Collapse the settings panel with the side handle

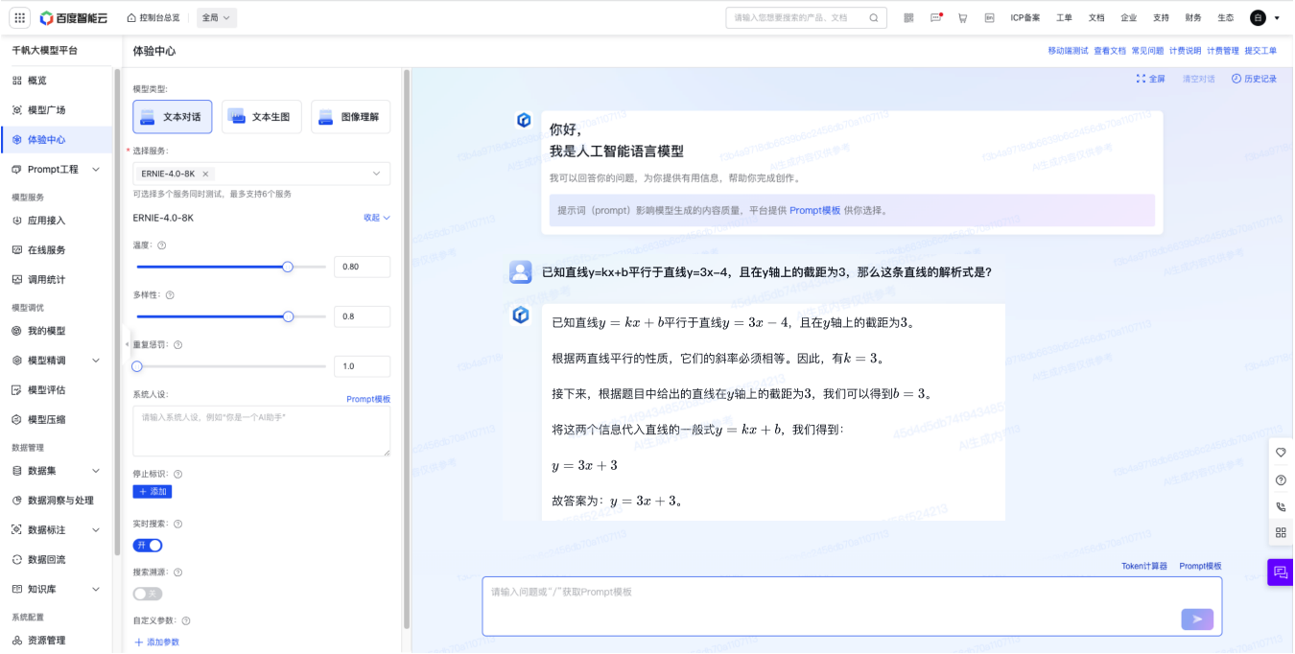click(x=127, y=344)
